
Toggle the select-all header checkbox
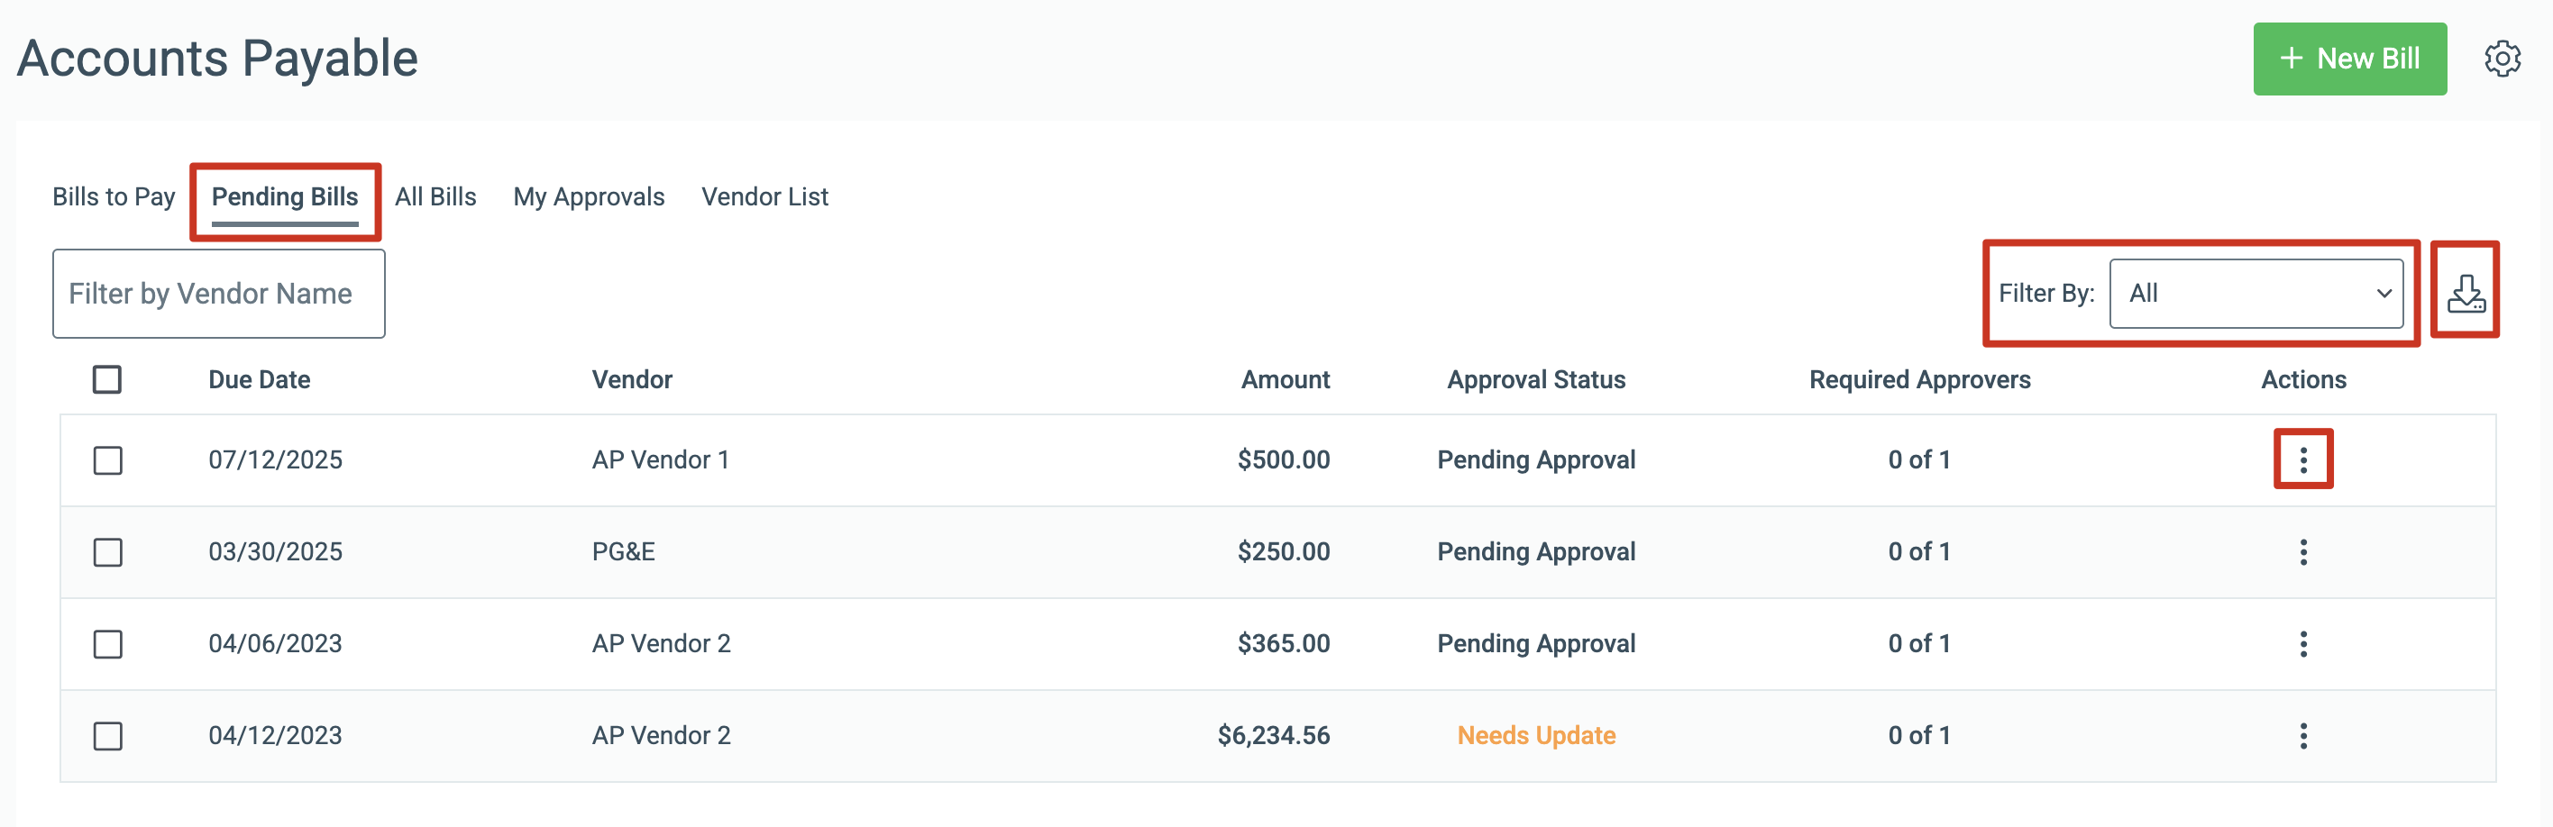click(x=107, y=379)
